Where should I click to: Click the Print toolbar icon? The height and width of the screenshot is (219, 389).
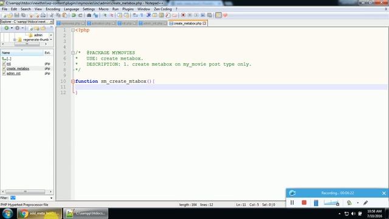[43, 15]
